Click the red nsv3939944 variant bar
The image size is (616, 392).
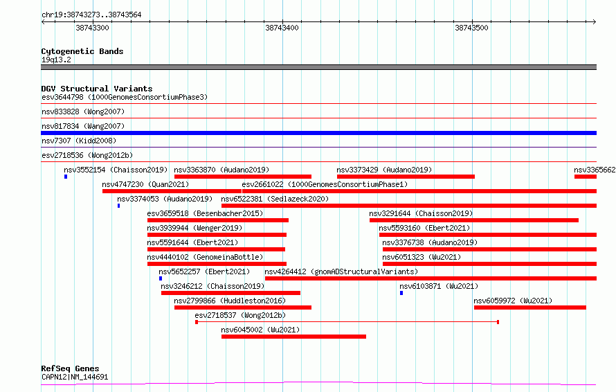(x=217, y=235)
